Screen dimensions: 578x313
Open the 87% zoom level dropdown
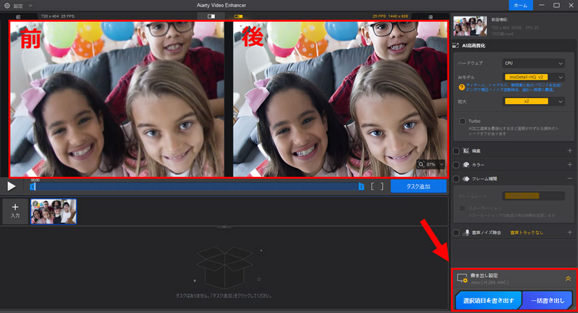pos(441,165)
